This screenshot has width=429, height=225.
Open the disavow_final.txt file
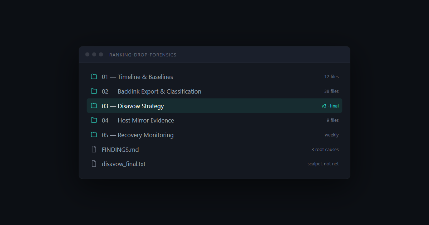pyautogui.click(x=214, y=164)
